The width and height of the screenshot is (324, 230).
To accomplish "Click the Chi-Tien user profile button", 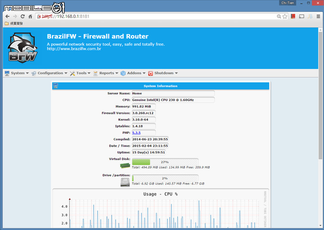I will click(x=288, y=3).
